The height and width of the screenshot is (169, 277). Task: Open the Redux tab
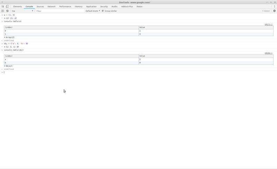pos(139,6)
